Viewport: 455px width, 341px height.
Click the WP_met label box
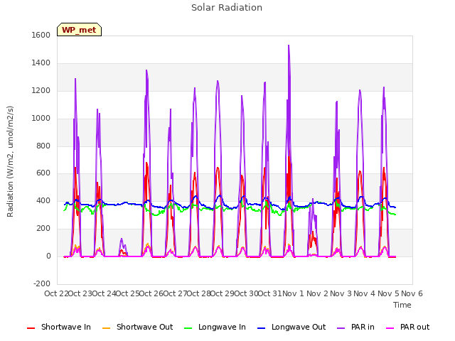pyautogui.click(x=79, y=30)
